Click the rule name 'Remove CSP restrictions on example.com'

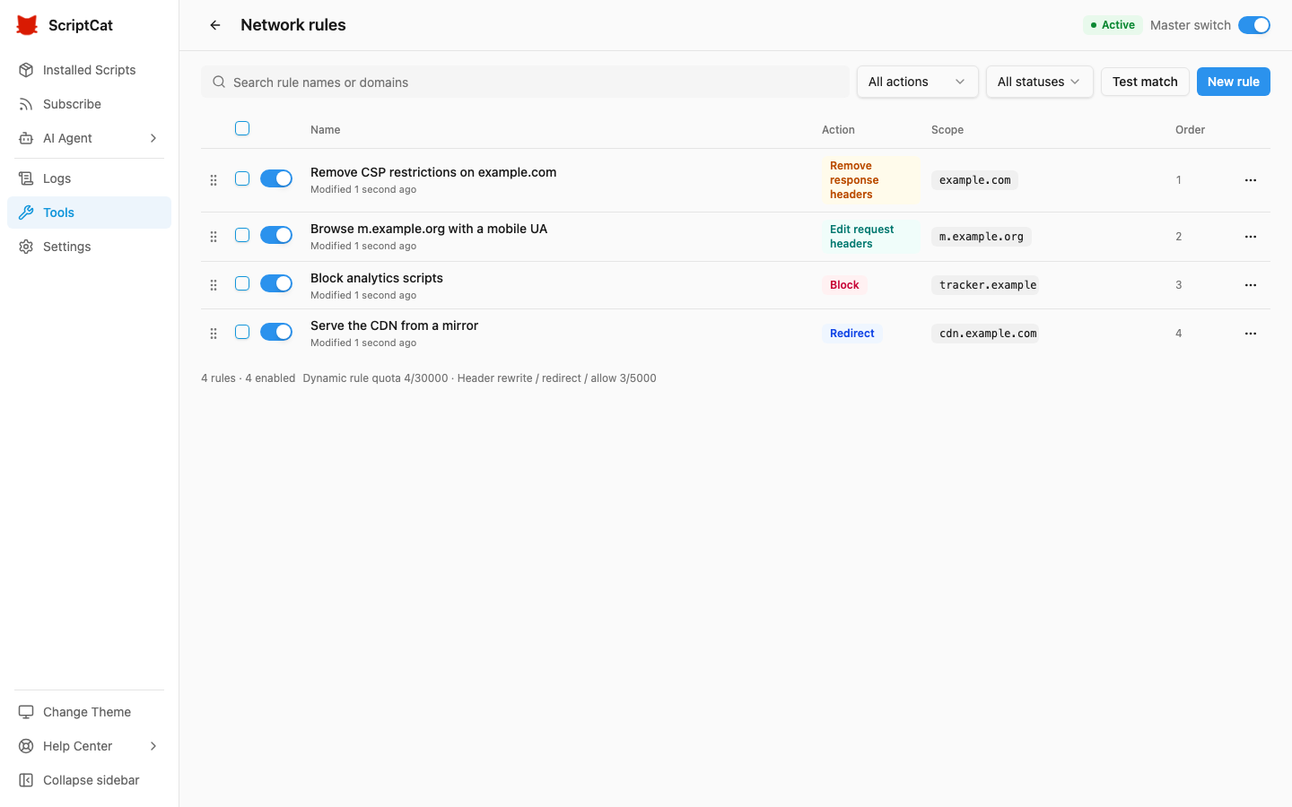point(433,172)
